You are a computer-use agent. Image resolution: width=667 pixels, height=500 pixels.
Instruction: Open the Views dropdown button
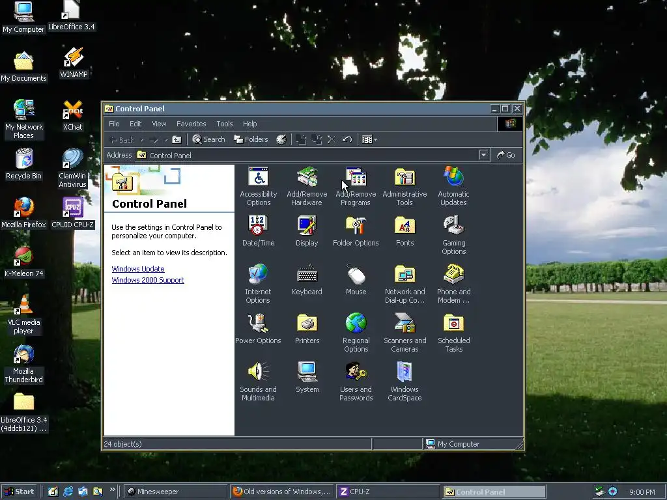pyautogui.click(x=369, y=139)
